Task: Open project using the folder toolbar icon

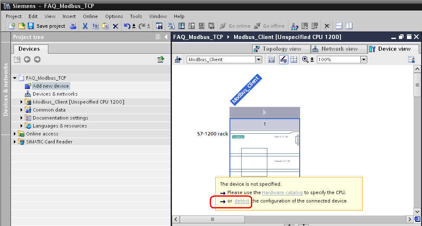Action: coord(21,26)
